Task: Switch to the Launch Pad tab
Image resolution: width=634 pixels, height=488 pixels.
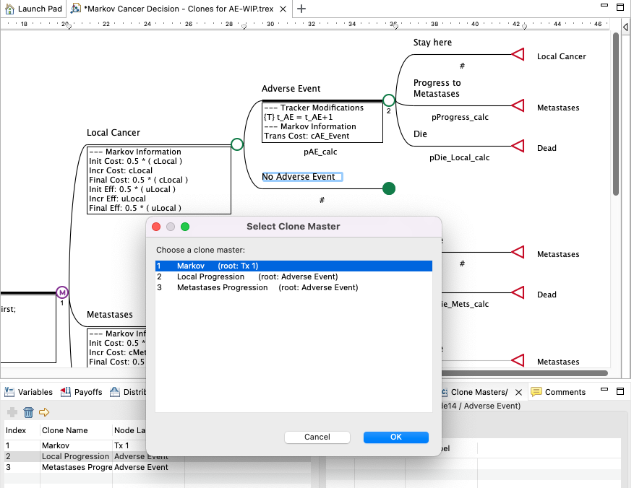Action: pyautogui.click(x=33, y=10)
